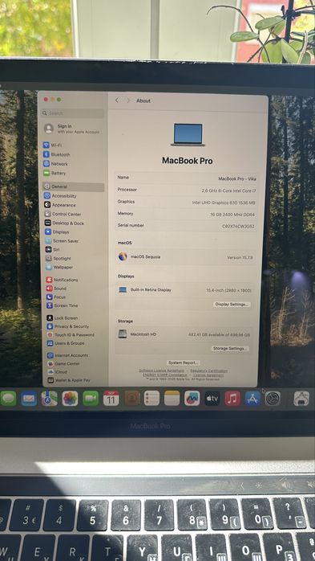Image resolution: width=315 pixels, height=561 pixels.
Task: Go to Wallpaper settings
Action: click(x=59, y=268)
